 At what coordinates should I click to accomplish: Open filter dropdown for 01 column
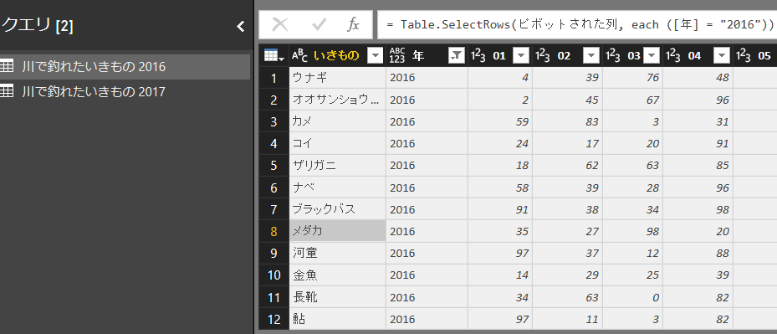pyautogui.click(x=521, y=56)
